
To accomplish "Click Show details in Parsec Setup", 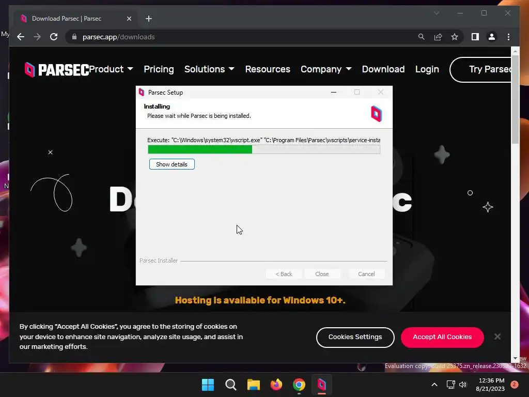I will point(172,164).
